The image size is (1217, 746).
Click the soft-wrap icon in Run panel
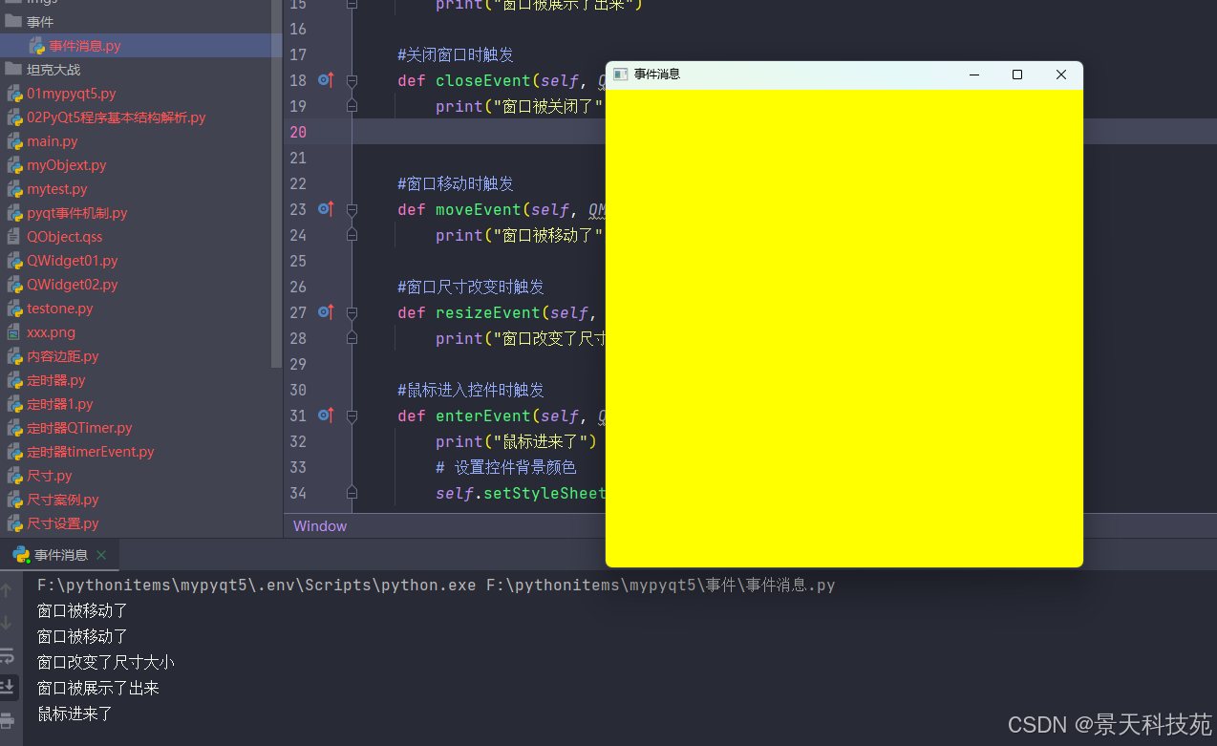coord(8,656)
